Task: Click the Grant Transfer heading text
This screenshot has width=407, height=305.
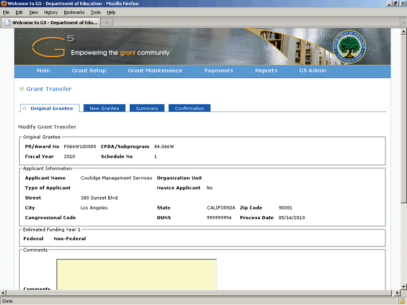Action: pyautogui.click(x=49, y=89)
